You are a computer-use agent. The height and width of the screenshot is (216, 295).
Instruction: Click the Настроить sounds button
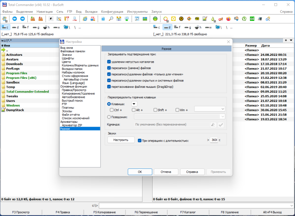tap(121, 140)
